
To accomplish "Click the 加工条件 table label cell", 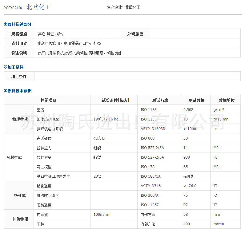I will pyautogui.click(x=19, y=77).
